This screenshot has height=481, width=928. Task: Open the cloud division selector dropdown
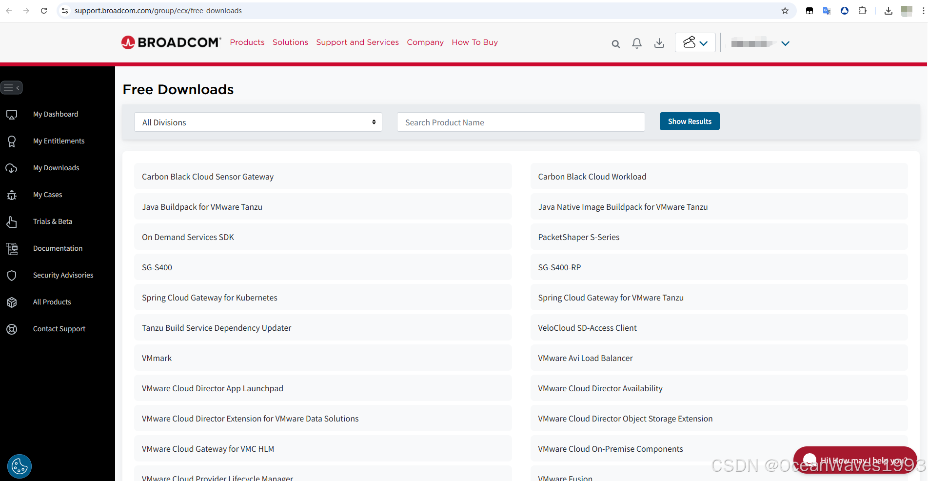tap(695, 42)
